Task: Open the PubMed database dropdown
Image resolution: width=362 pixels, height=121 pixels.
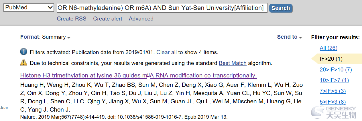Action: [29, 8]
